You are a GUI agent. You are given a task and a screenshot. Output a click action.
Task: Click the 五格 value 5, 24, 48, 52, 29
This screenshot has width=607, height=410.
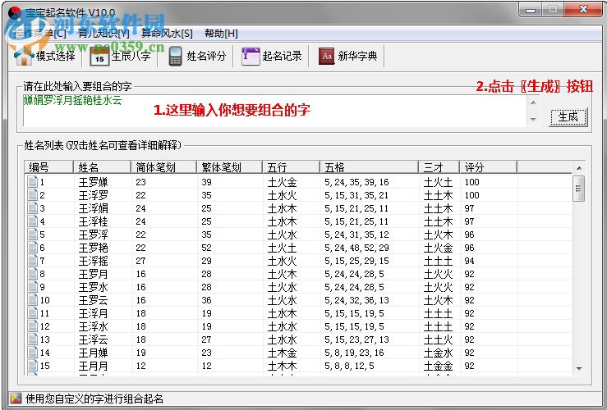[x=356, y=248]
